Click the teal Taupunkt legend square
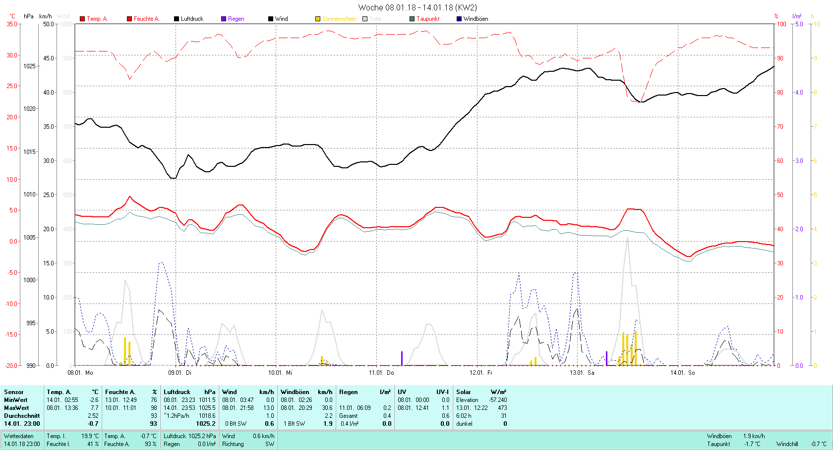The image size is (833, 450). tap(412, 19)
